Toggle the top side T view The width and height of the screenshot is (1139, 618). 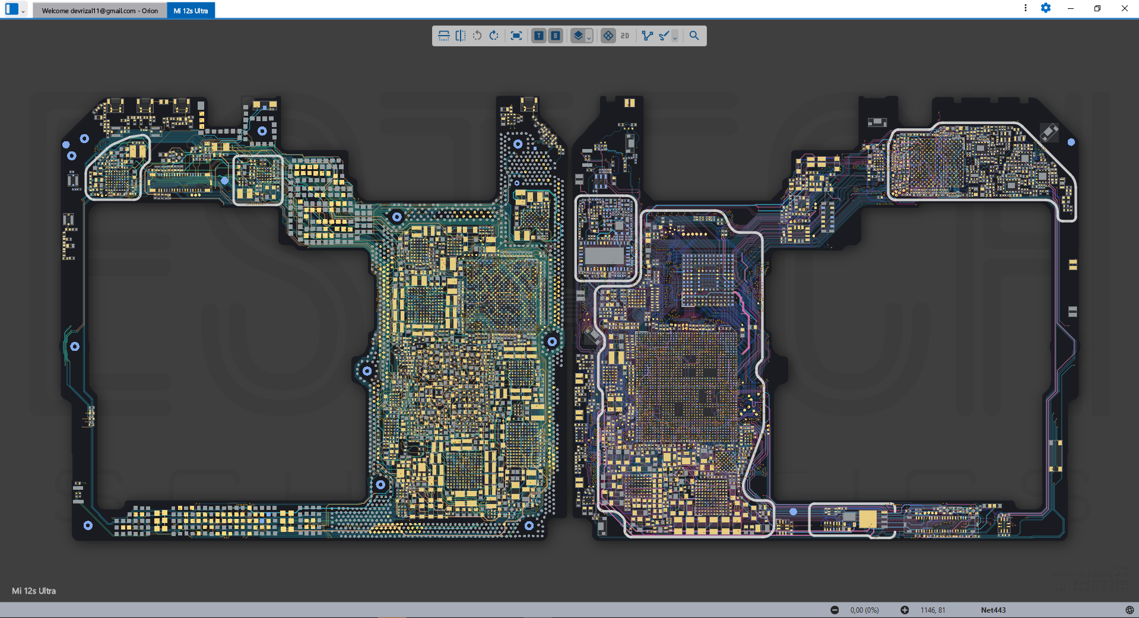(x=538, y=36)
